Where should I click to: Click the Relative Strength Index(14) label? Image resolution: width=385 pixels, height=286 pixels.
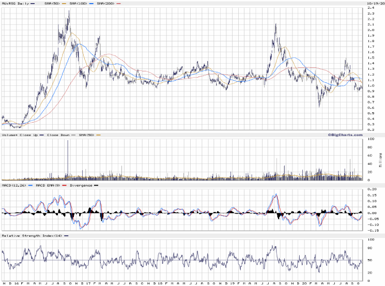click(x=32, y=236)
